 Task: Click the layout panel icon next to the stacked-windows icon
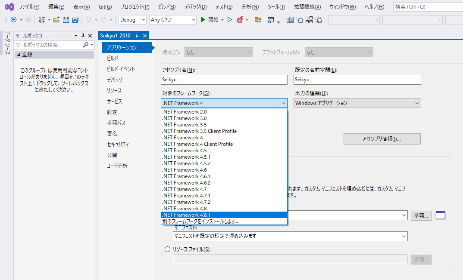[x=290, y=20]
